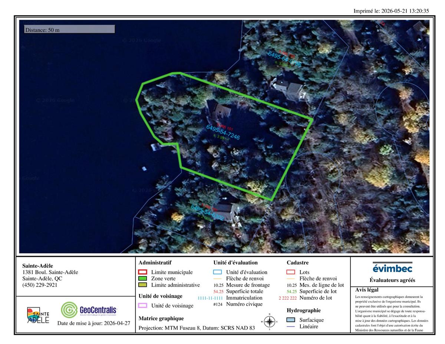Click the '1111-11-1111' sample immatriculation value
The image size is (445, 344).
point(210,298)
